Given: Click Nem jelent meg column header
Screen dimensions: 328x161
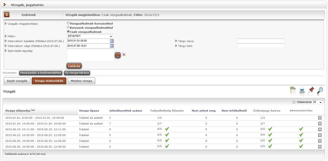Looking at the screenshot, I should (204, 111).
